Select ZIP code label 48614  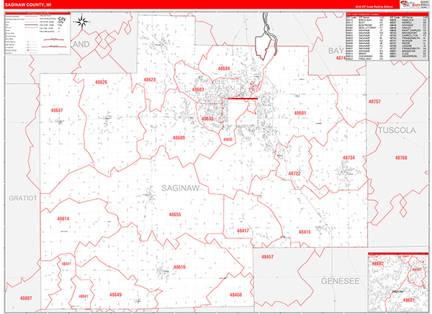pos(63,219)
